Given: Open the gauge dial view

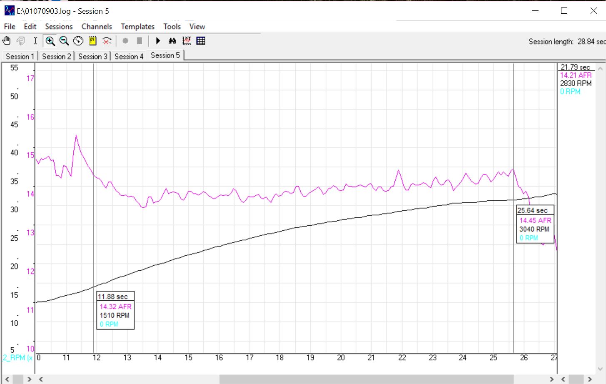Looking at the screenshot, I should 78,41.
